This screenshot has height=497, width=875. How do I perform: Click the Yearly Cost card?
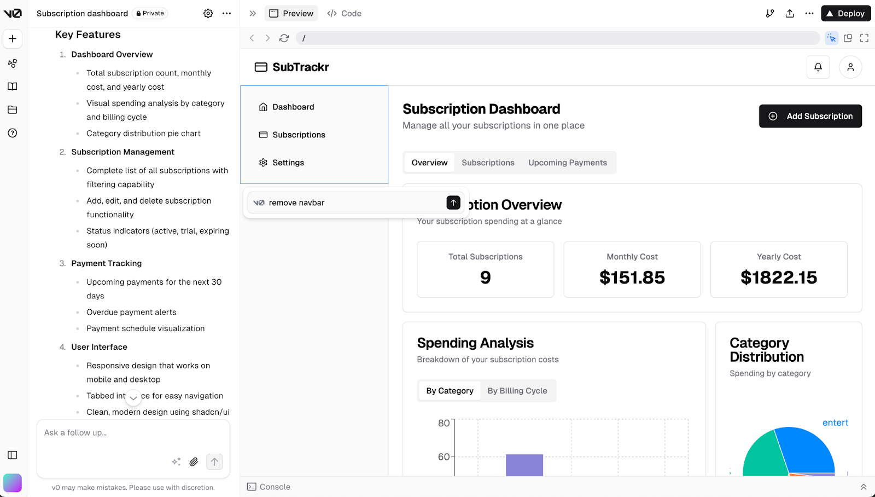[779, 269]
